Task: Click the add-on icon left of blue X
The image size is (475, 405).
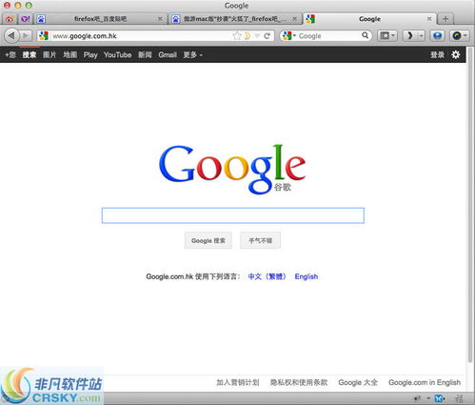Action: point(418,398)
